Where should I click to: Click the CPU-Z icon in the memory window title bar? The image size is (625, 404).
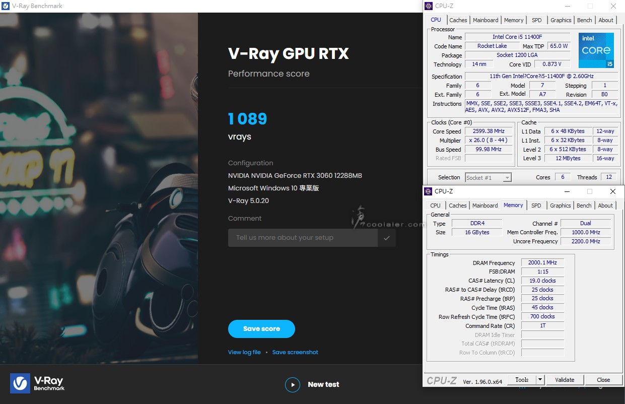tap(428, 191)
